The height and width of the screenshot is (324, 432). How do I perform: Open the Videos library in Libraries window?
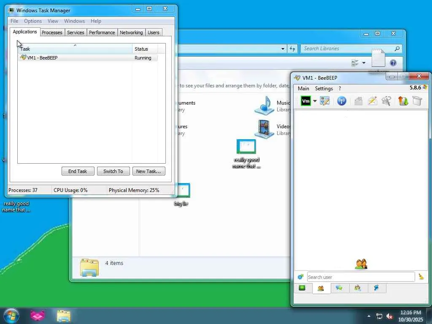pos(273,129)
